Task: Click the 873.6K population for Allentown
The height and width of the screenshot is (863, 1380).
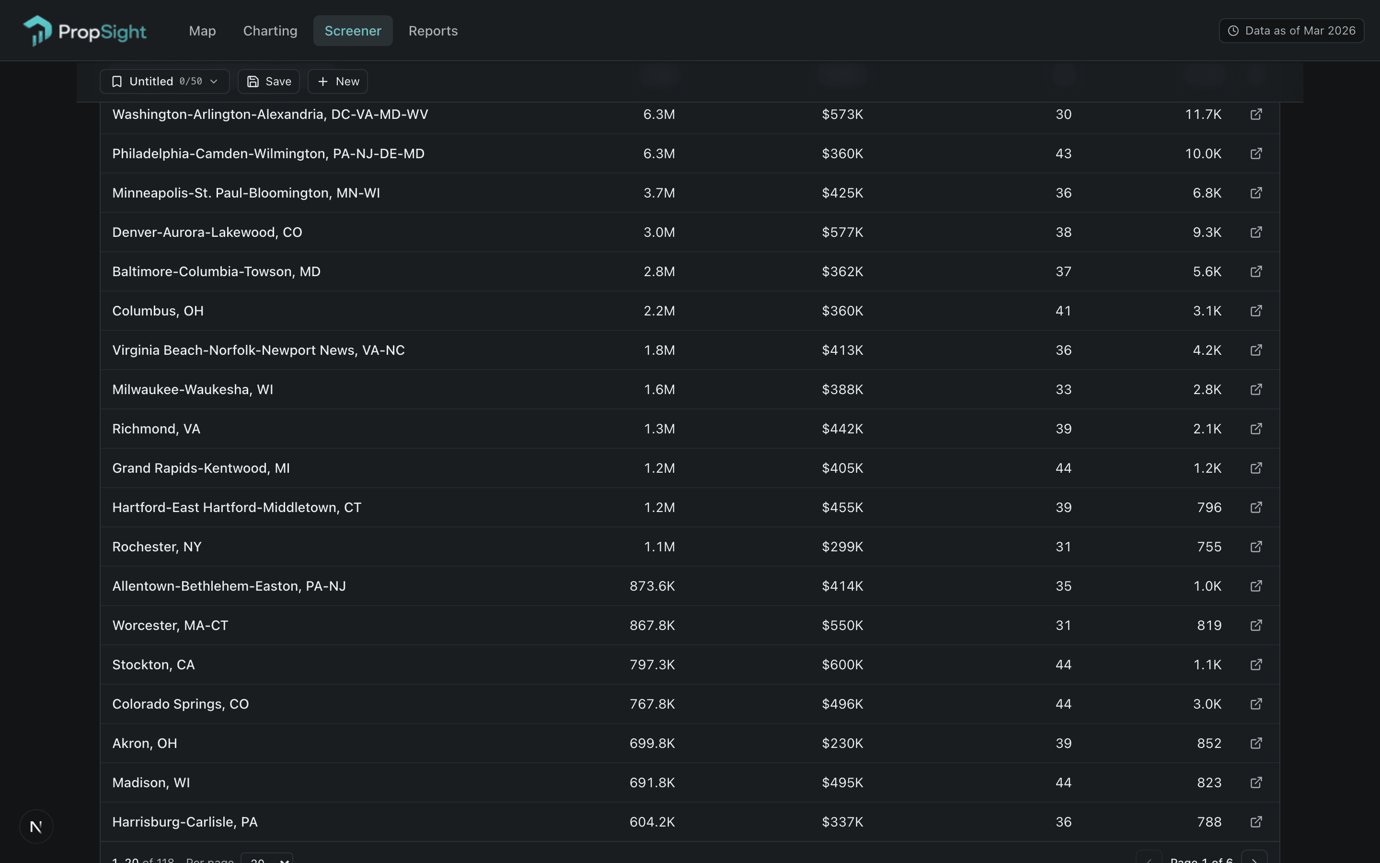Action: click(x=652, y=586)
